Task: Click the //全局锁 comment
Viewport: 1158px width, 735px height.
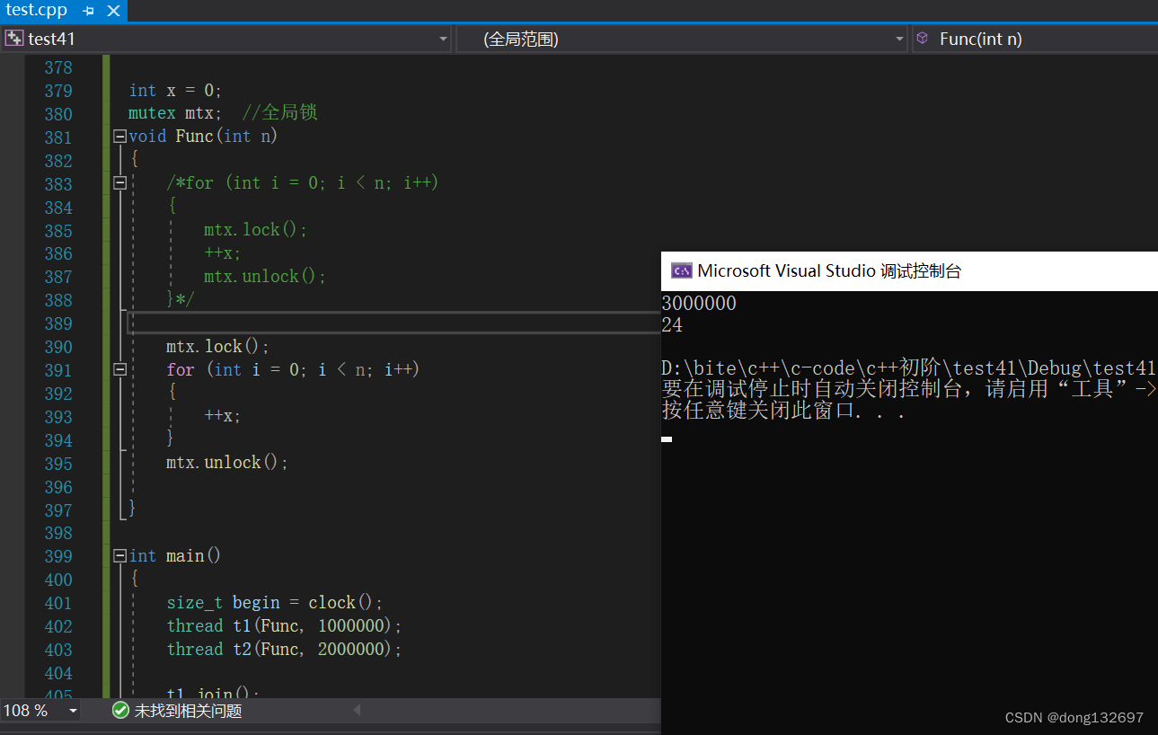Action: [280, 113]
